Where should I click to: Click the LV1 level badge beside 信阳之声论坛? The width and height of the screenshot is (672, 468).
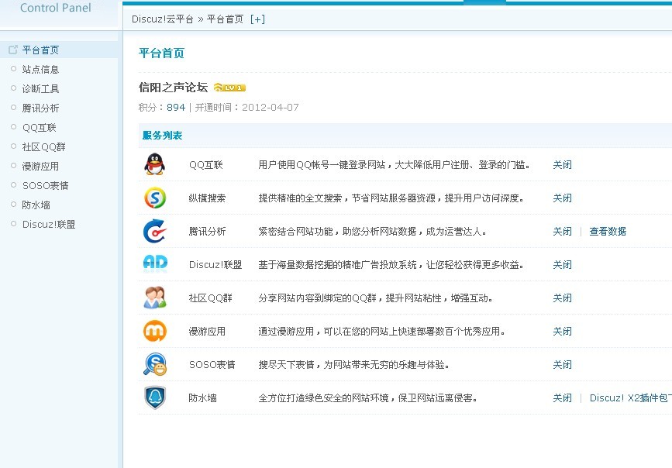229,88
